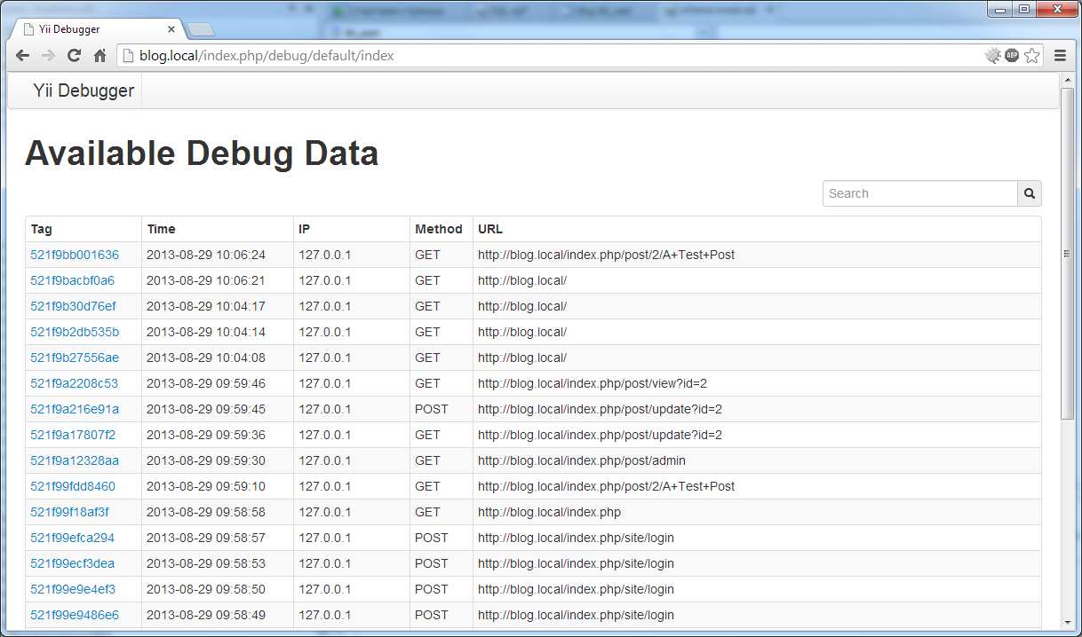Select time 2013-08-29 09:58:58

[x=206, y=512]
